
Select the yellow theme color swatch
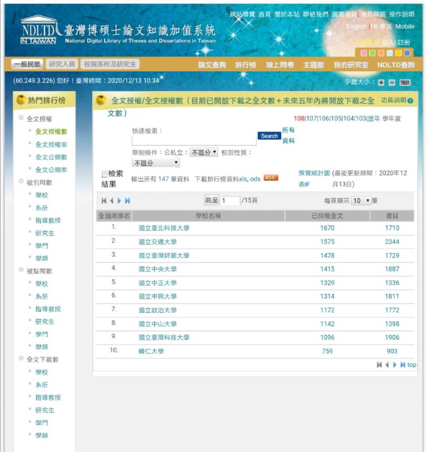(x=398, y=53)
